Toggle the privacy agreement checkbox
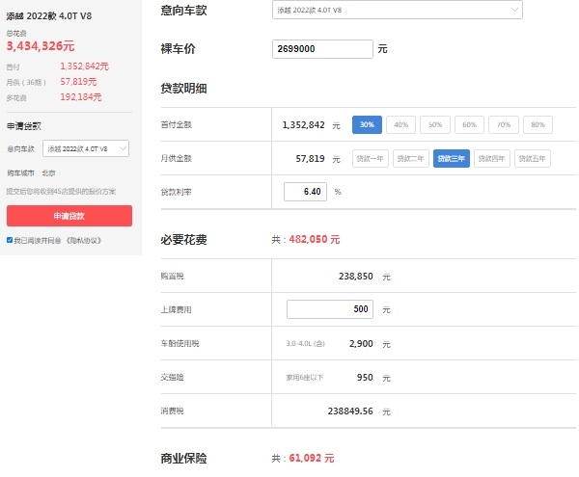Viewport: 579px width, 477px height. coord(10,240)
